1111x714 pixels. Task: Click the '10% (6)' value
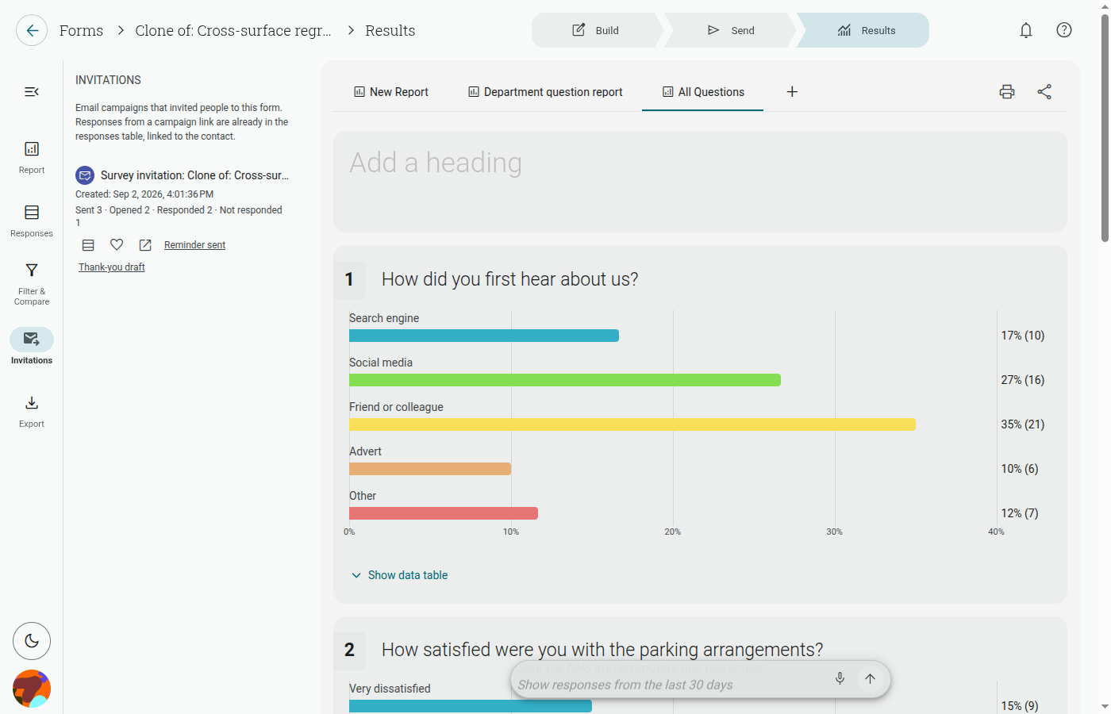point(1019,469)
